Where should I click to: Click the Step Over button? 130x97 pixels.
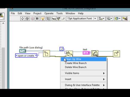point(58,19)
